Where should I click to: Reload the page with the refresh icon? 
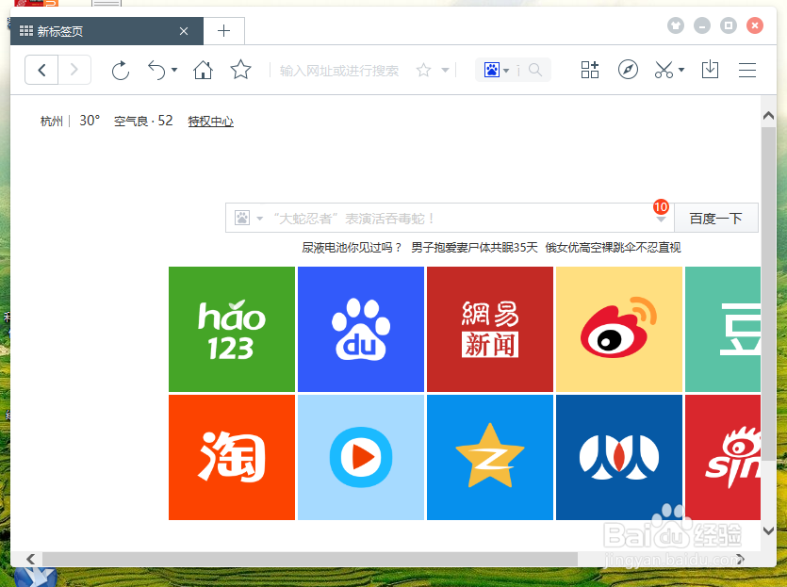121,71
